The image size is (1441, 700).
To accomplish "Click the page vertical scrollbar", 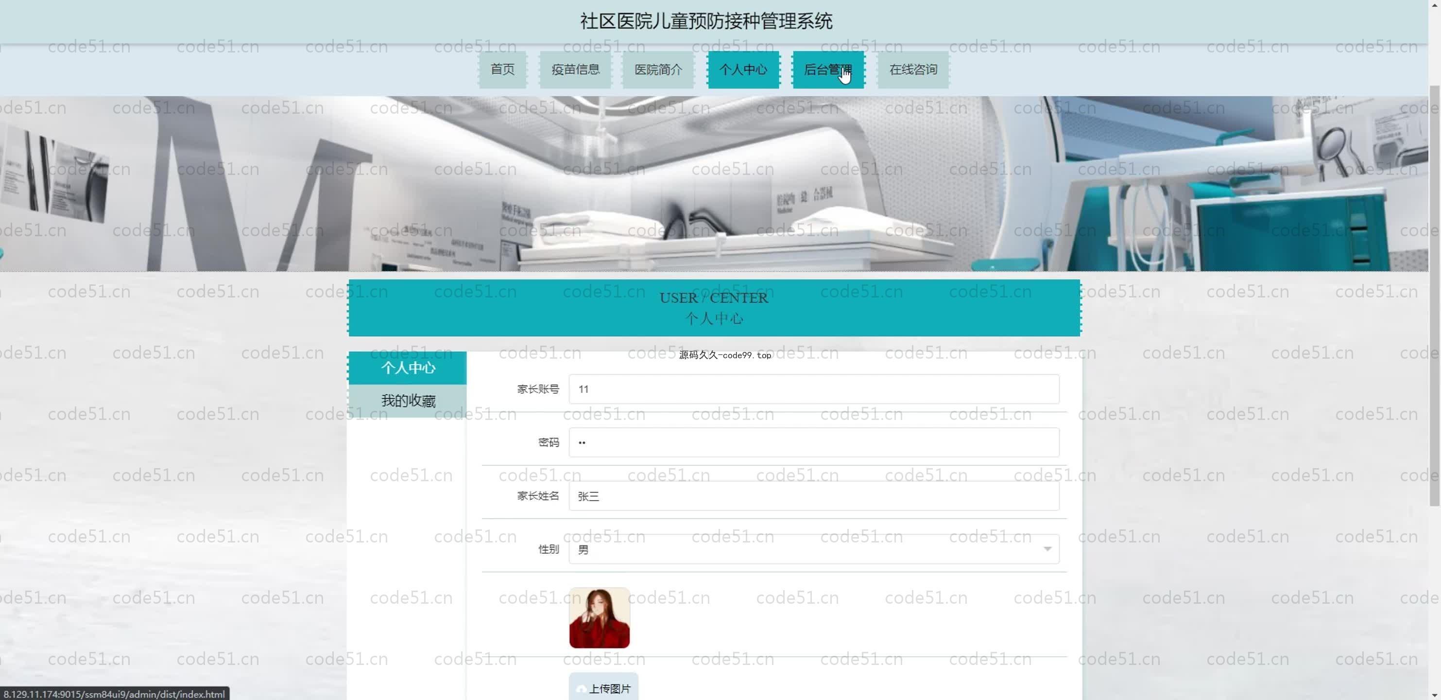I will pyautogui.click(x=1434, y=296).
